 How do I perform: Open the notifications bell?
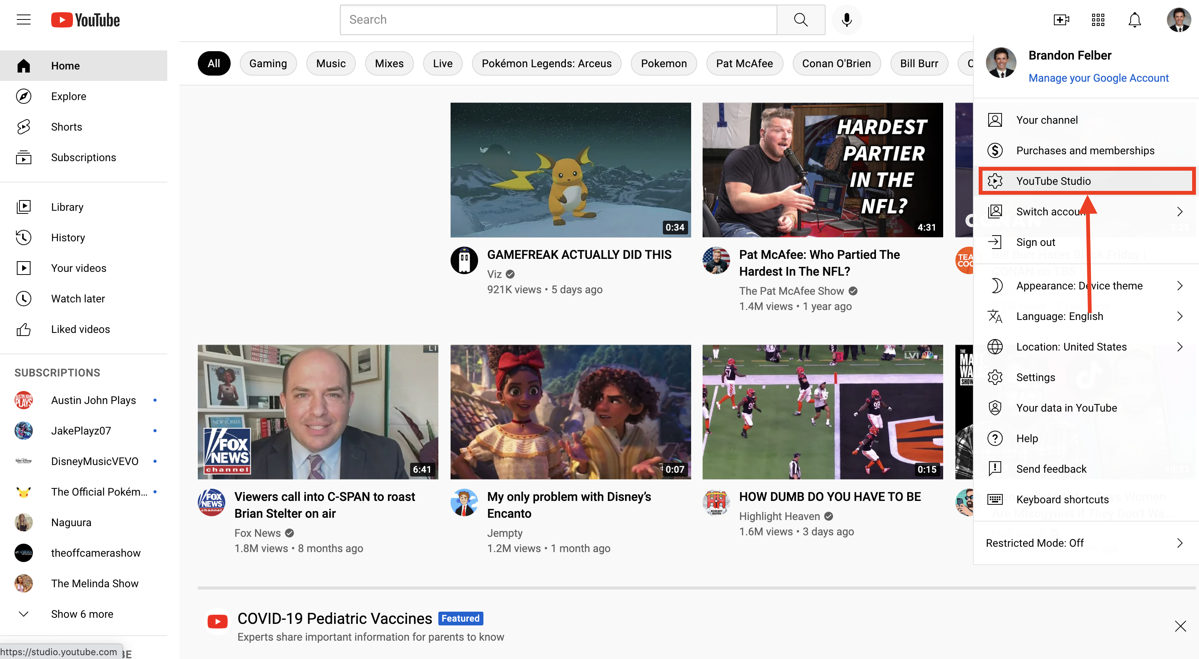(x=1135, y=19)
